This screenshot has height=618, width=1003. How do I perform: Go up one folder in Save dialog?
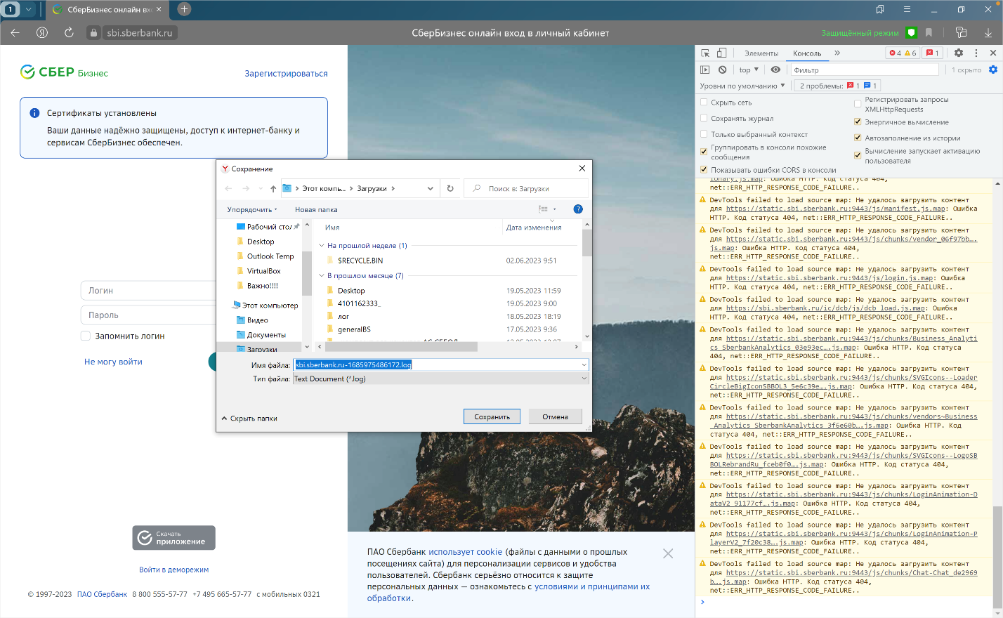point(273,188)
